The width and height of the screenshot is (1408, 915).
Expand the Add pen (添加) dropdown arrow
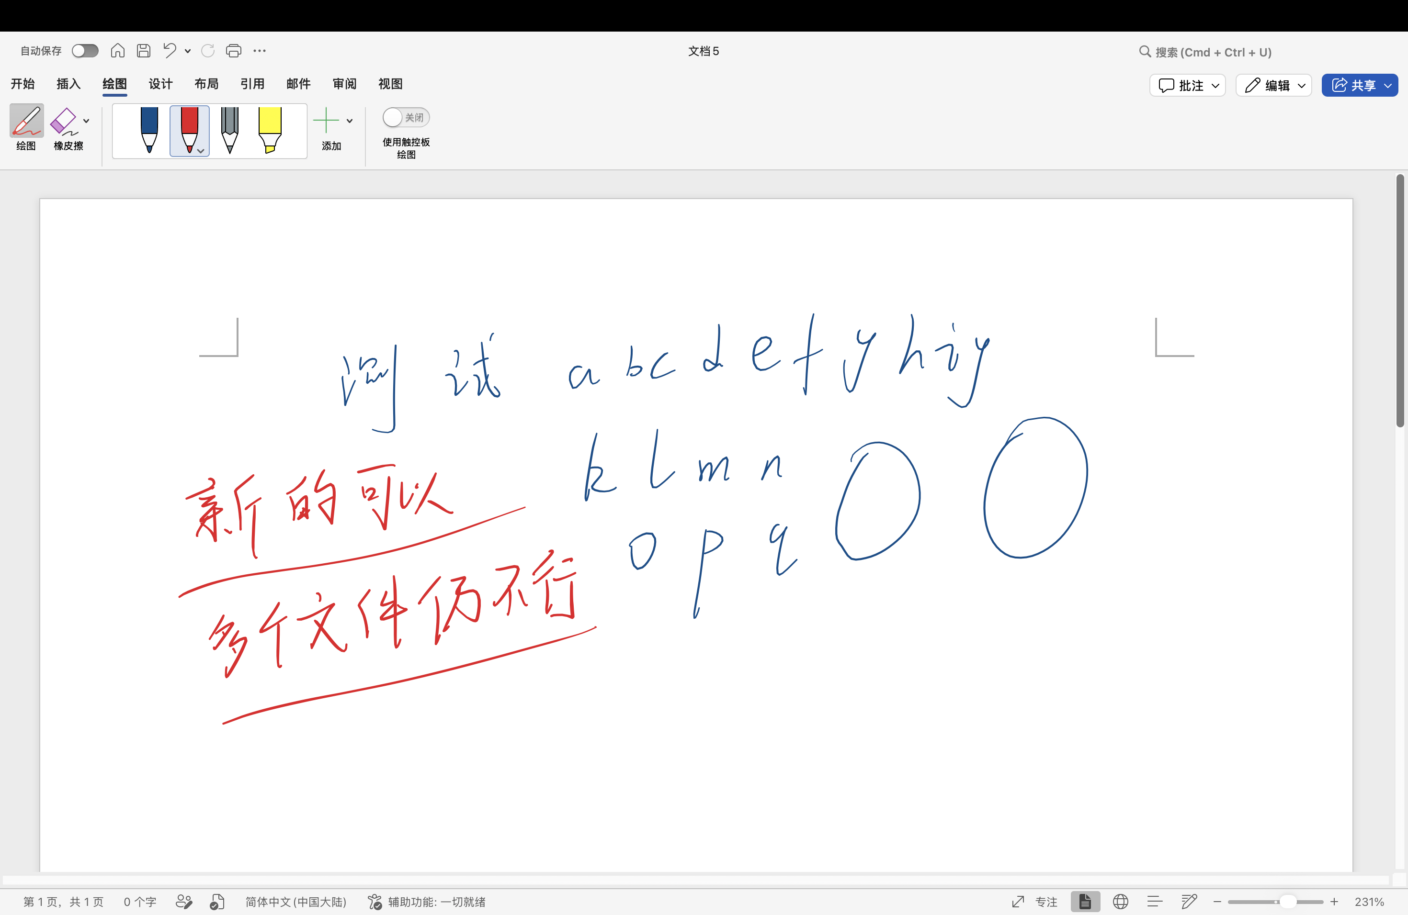(x=350, y=121)
